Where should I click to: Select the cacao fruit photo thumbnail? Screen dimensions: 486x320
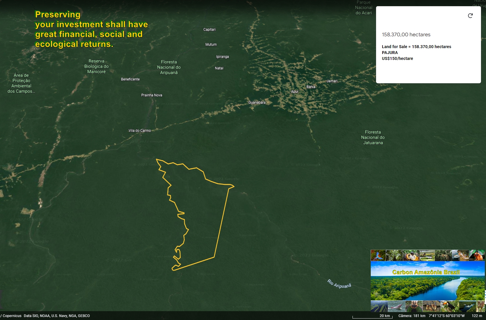411,256
